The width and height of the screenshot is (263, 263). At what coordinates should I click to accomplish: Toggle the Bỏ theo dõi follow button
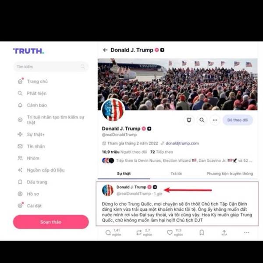pos(238,120)
